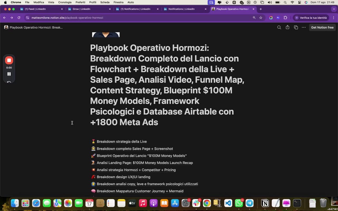Viewport: 338px width, 211px height.
Task: Close the Playbook Operativo Hormozi tab
Action: pyautogui.click(x=253, y=9)
